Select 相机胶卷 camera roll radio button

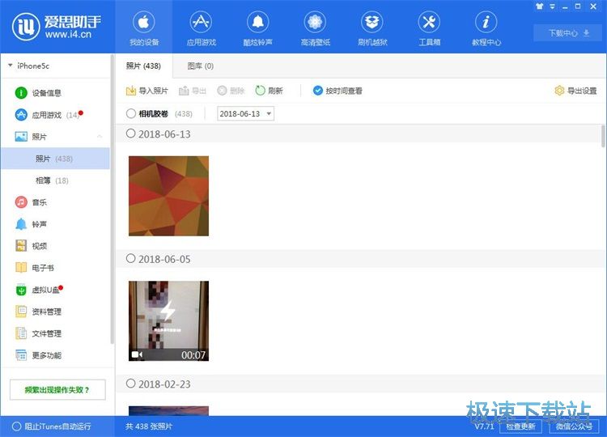coord(131,113)
